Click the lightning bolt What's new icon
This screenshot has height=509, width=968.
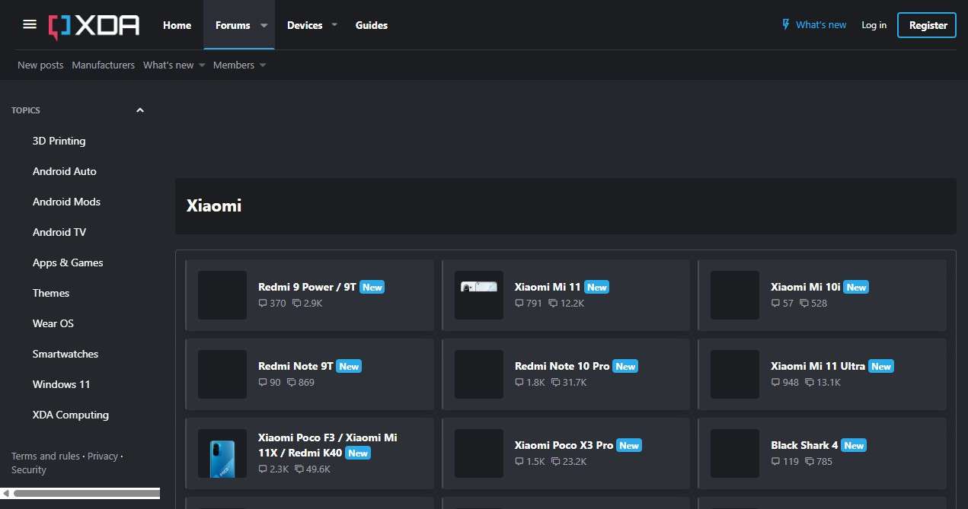[786, 24]
